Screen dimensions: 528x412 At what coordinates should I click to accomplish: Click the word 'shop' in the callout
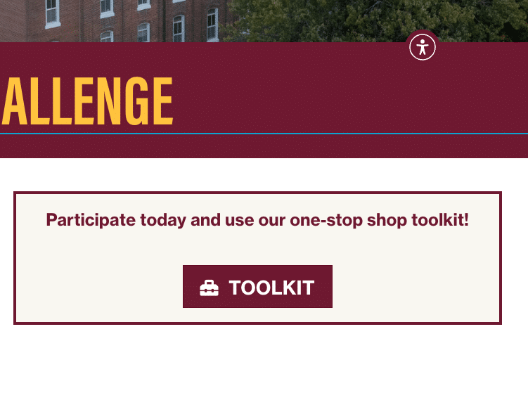click(386, 220)
